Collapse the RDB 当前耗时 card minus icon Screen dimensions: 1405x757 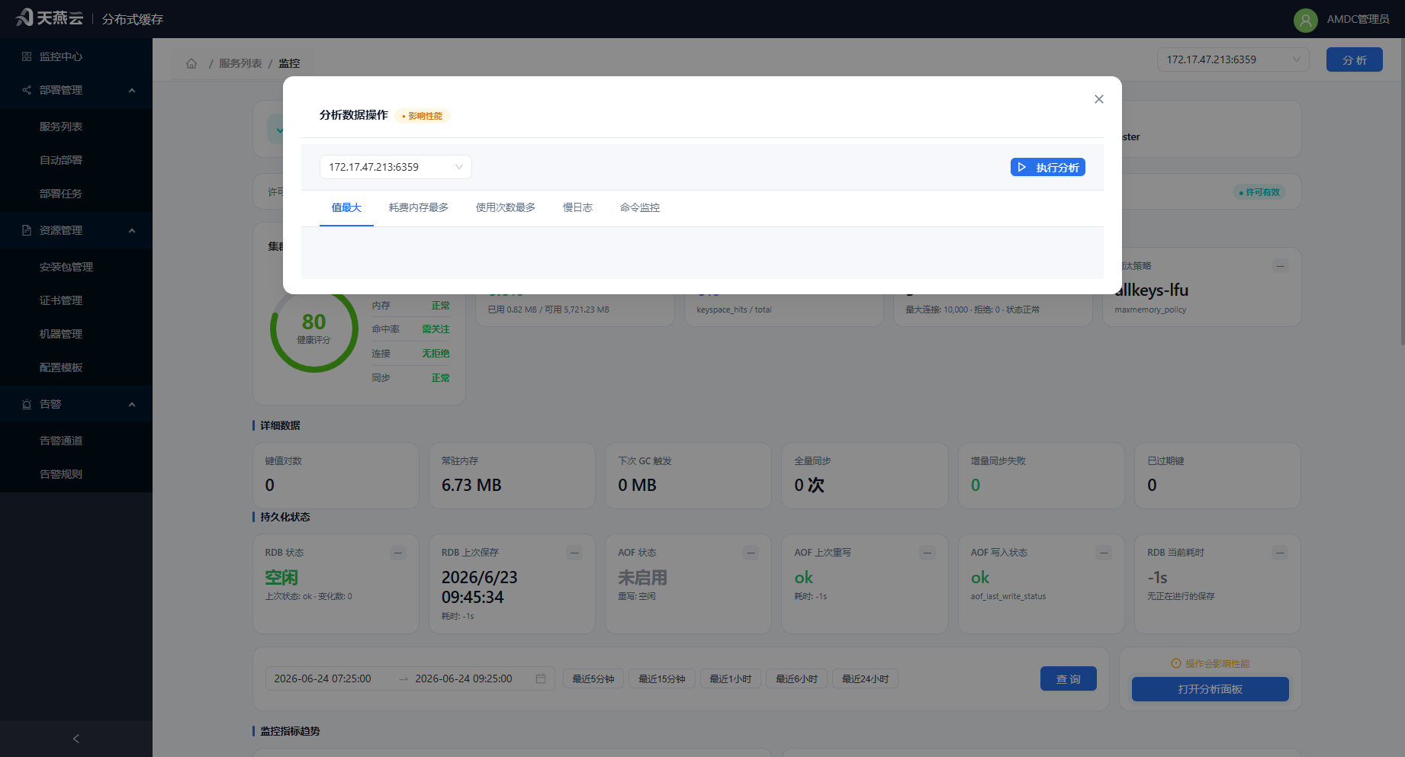pos(1281,553)
